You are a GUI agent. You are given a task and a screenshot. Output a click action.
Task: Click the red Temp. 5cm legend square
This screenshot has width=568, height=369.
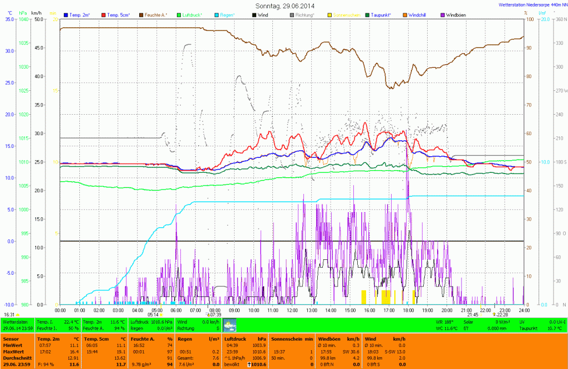(x=104, y=14)
